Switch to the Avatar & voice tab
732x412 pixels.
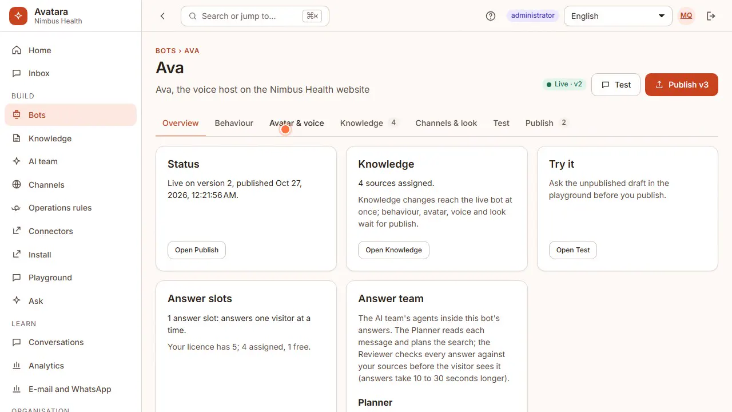[x=297, y=123]
